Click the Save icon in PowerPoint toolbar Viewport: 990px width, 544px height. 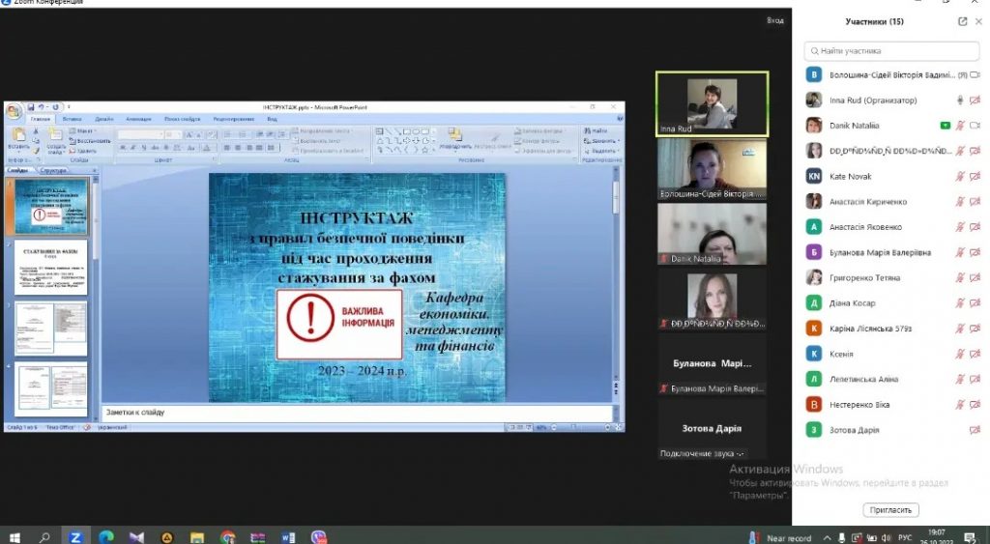(31, 106)
